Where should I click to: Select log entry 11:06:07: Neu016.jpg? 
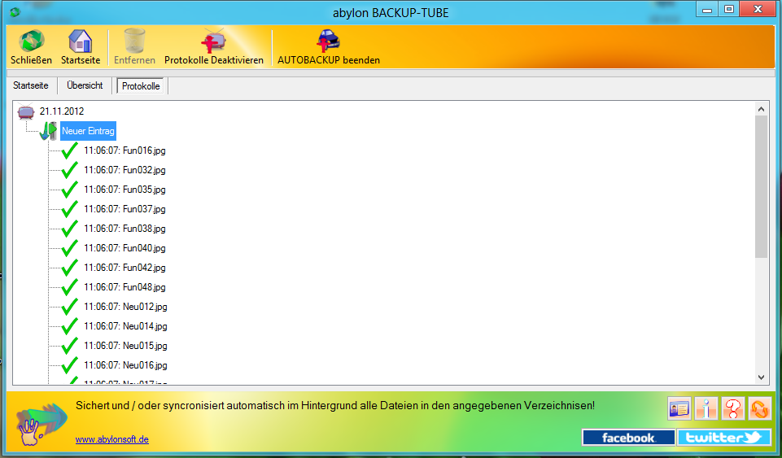pos(125,365)
